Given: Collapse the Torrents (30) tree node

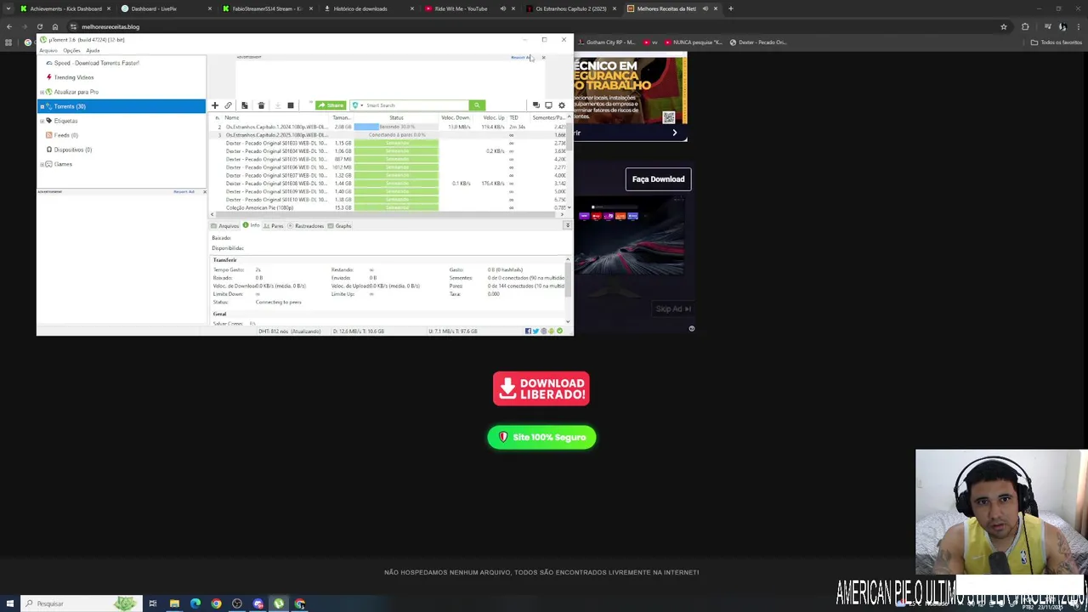Looking at the screenshot, I should [42, 106].
